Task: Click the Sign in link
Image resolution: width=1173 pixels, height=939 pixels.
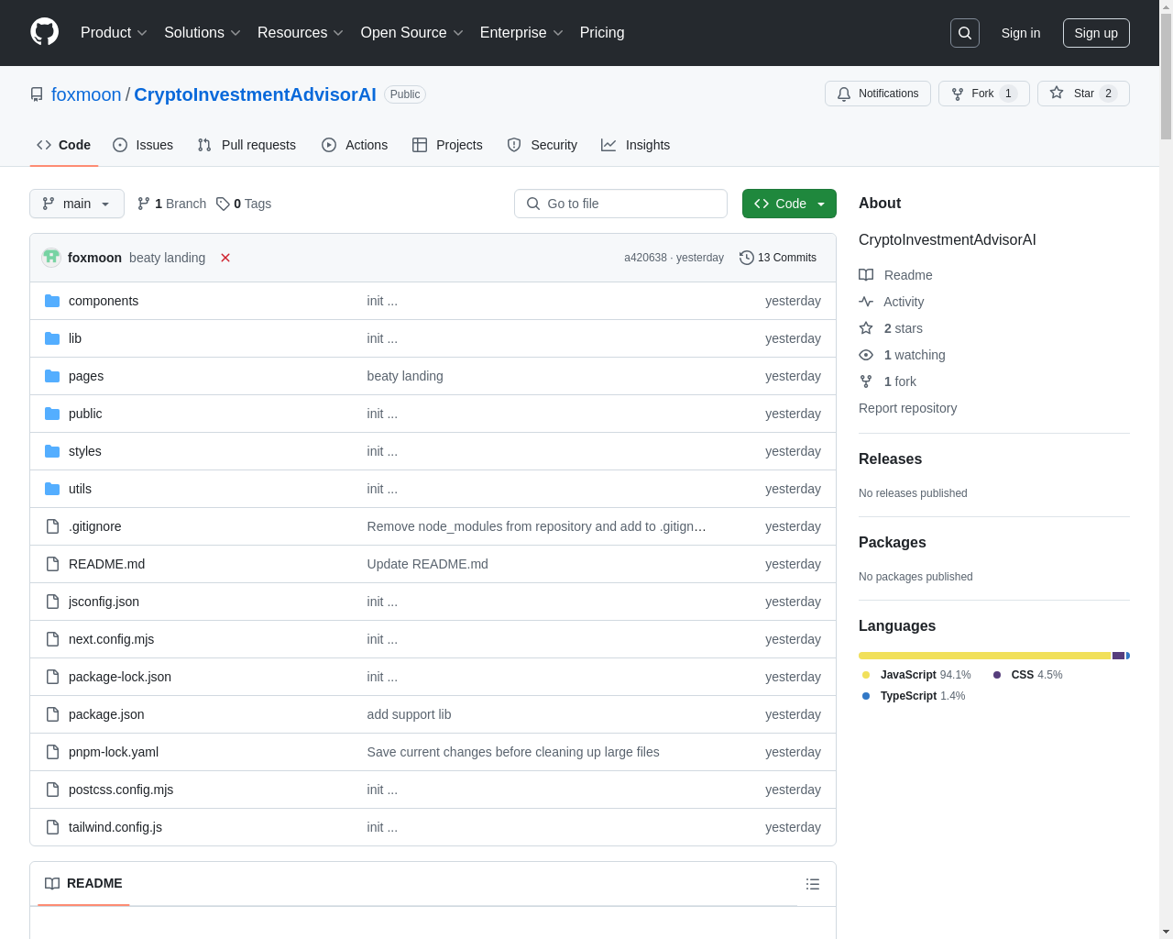Action: point(1021,33)
